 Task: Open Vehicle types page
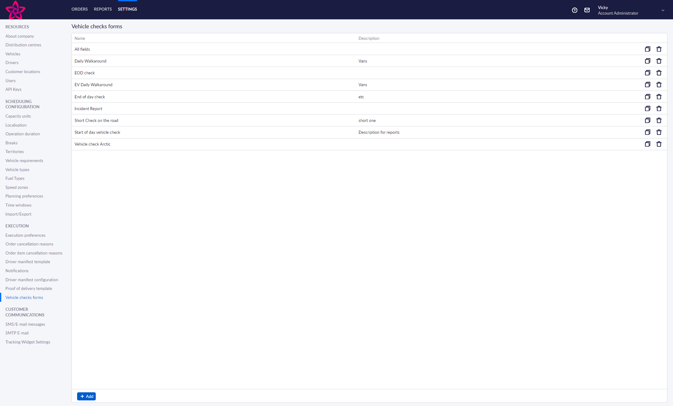(17, 170)
